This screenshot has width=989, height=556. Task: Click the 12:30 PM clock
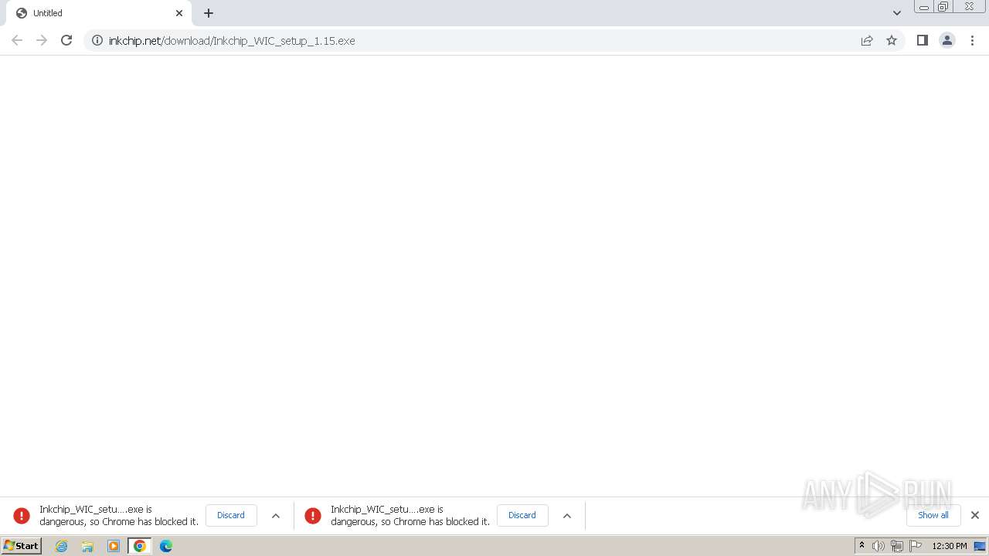tap(950, 546)
